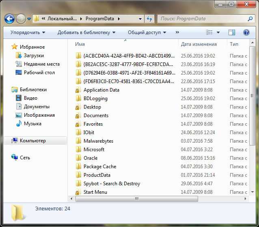Select Библиотеки in navigation pane
This screenshot has height=227, width=259.
pos(33,90)
